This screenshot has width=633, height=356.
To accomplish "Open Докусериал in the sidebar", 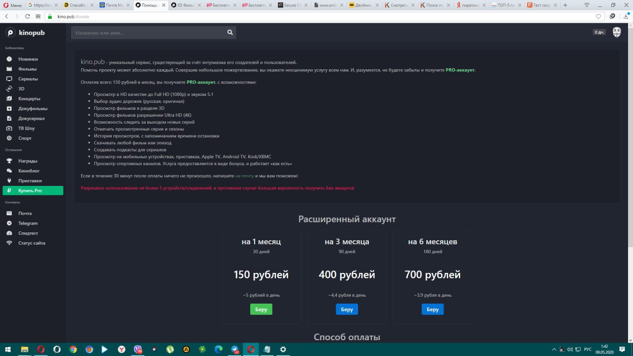I will [32, 118].
